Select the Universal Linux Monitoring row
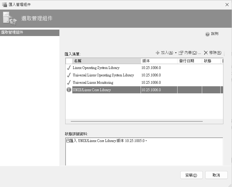The width and height of the screenshot is (232, 187). click(144, 83)
